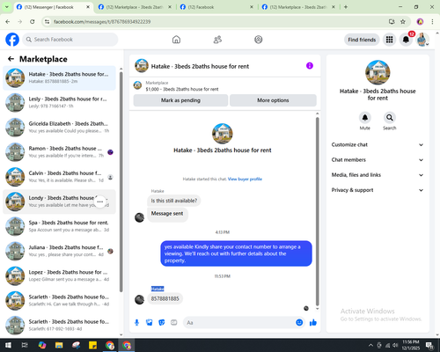Open the Scarleth 617-892-1693 conversation
440x352 pixels.
[60, 325]
